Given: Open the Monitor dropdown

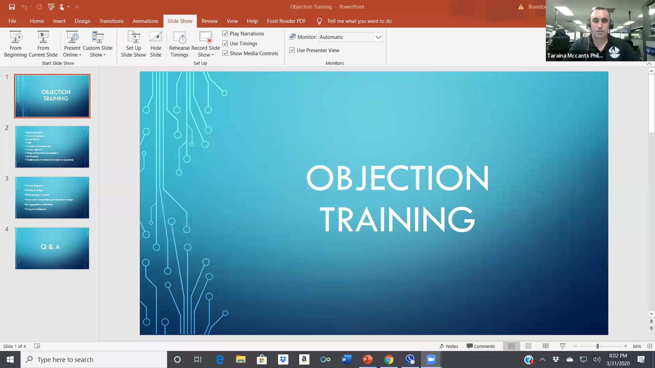Looking at the screenshot, I should tap(378, 37).
